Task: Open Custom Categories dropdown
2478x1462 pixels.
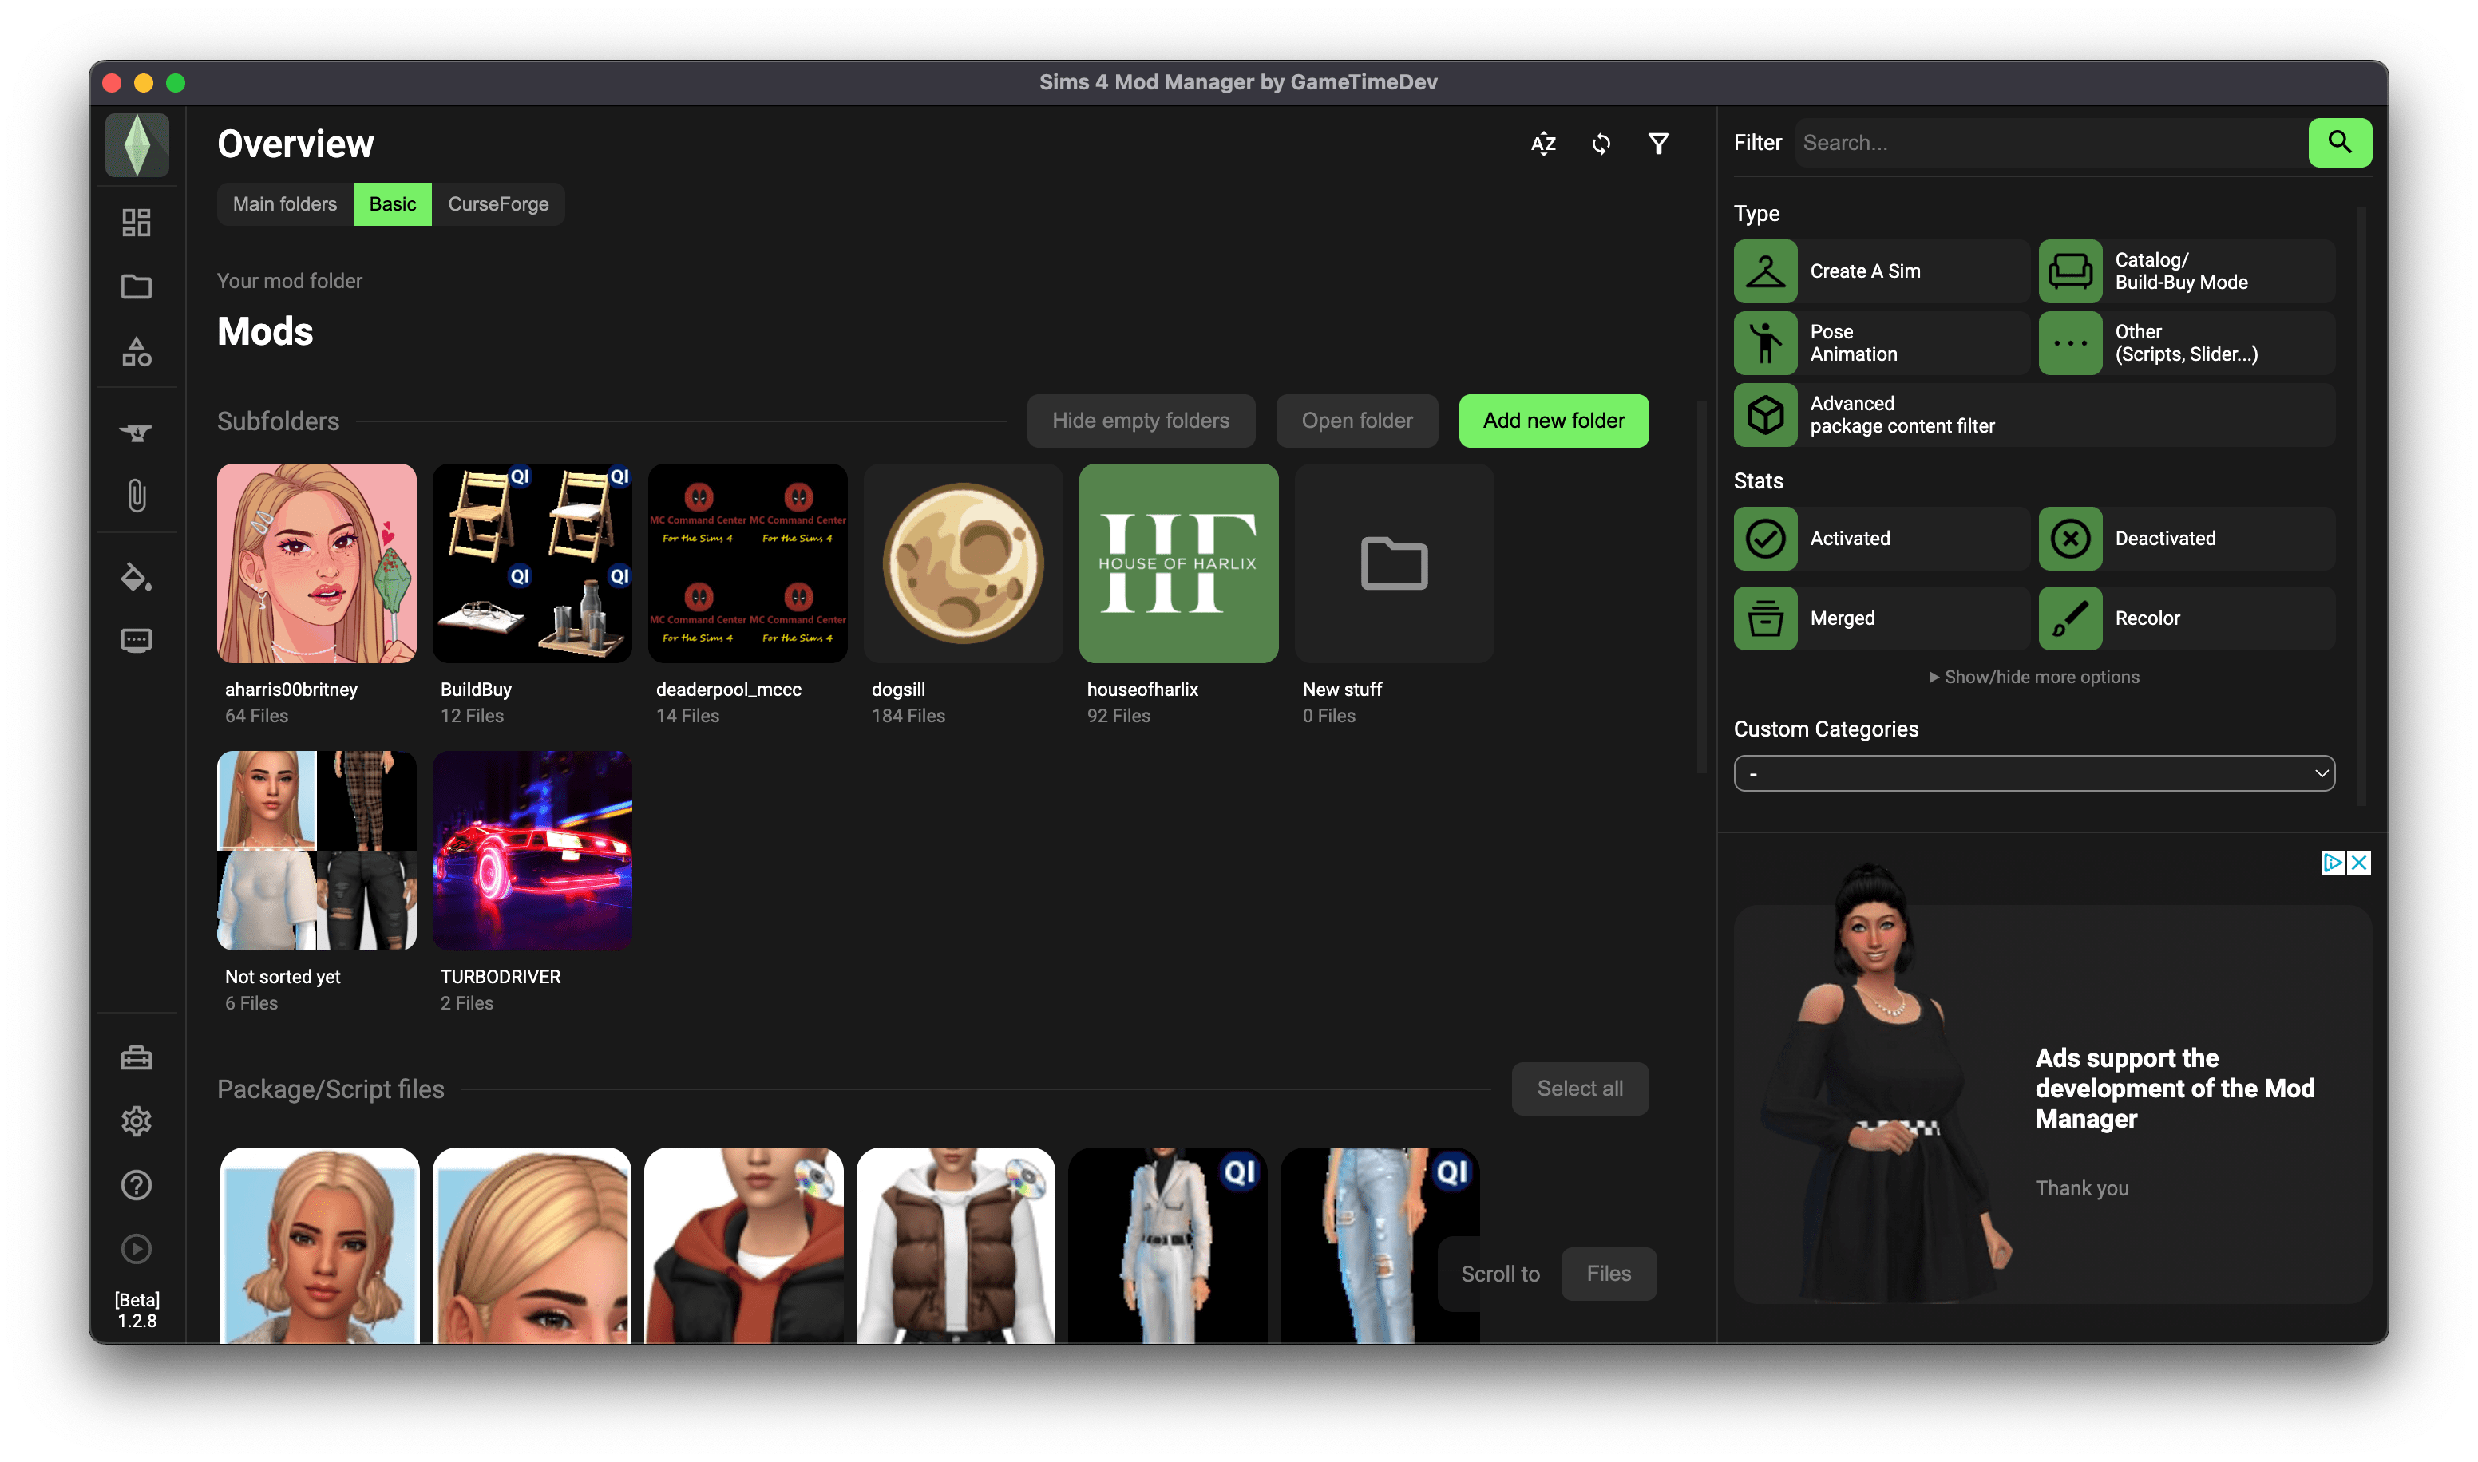Action: (2033, 773)
